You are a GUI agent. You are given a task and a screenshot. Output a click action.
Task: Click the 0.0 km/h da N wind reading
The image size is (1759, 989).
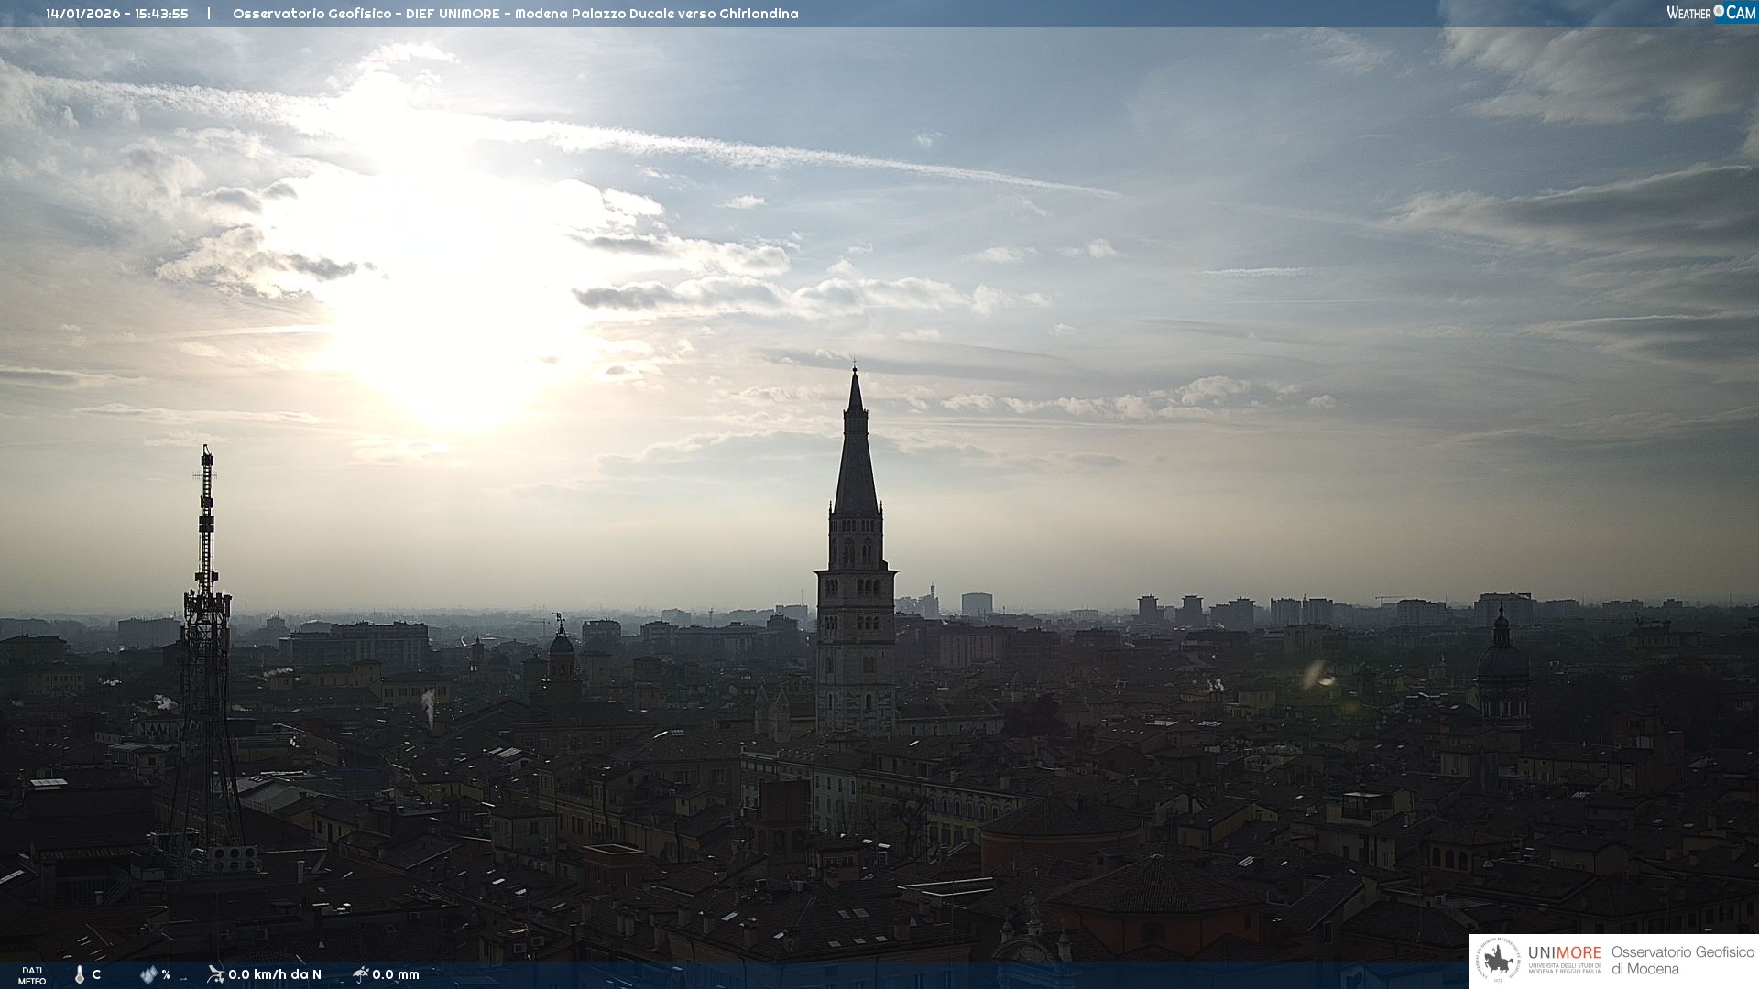(275, 974)
